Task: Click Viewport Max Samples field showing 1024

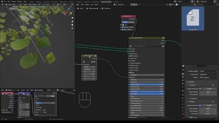Action: pyautogui.click(x=208, y=92)
